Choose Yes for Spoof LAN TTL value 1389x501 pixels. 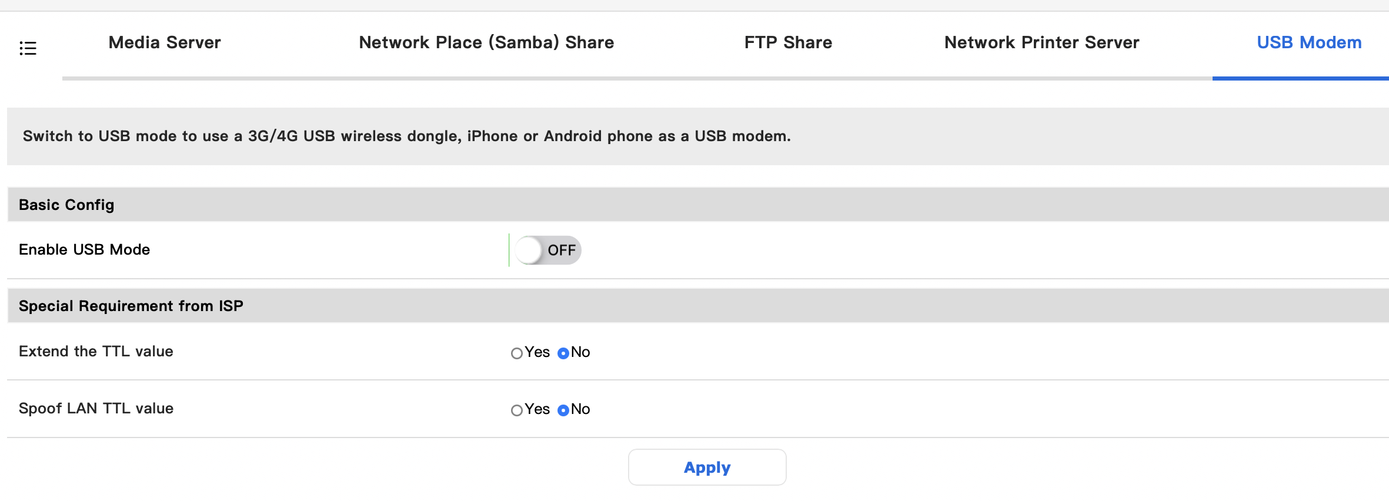[x=517, y=410]
